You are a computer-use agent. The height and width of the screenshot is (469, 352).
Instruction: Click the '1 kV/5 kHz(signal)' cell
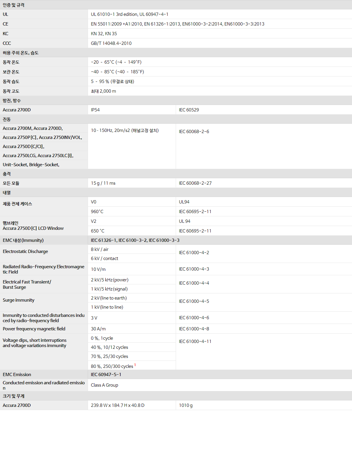132,289
